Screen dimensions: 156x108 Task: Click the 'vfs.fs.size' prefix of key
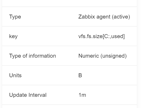click(x=90, y=36)
